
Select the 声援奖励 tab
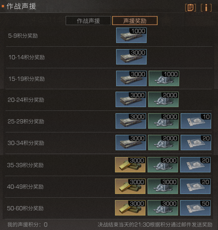tap(135, 21)
